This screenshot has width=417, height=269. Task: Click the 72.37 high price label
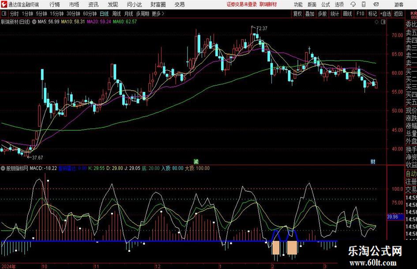[262, 29]
